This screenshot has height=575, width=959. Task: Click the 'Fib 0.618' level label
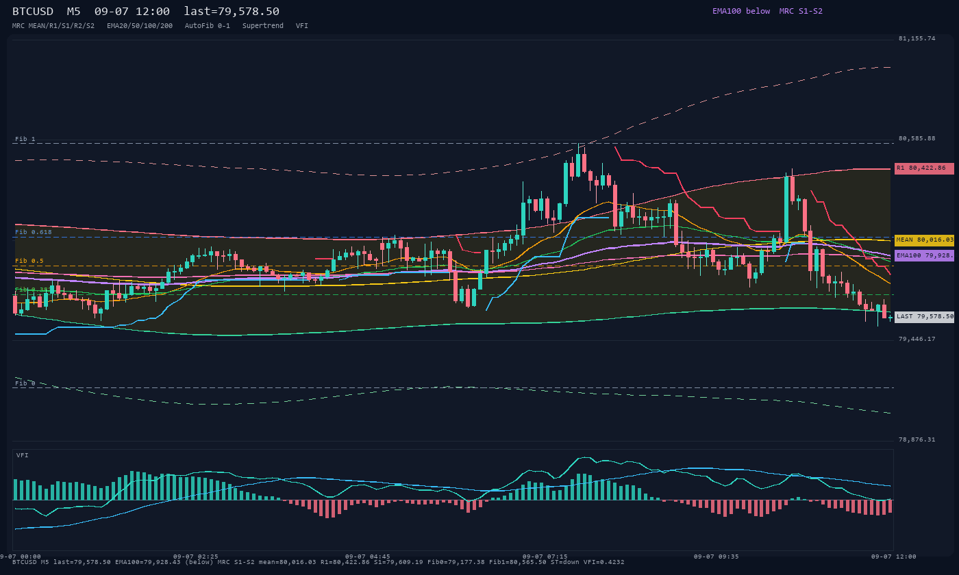point(34,232)
